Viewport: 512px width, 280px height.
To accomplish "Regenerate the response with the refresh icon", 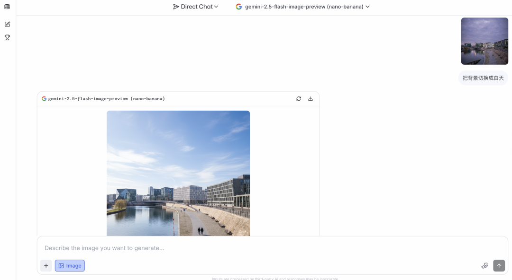I will click(298, 98).
